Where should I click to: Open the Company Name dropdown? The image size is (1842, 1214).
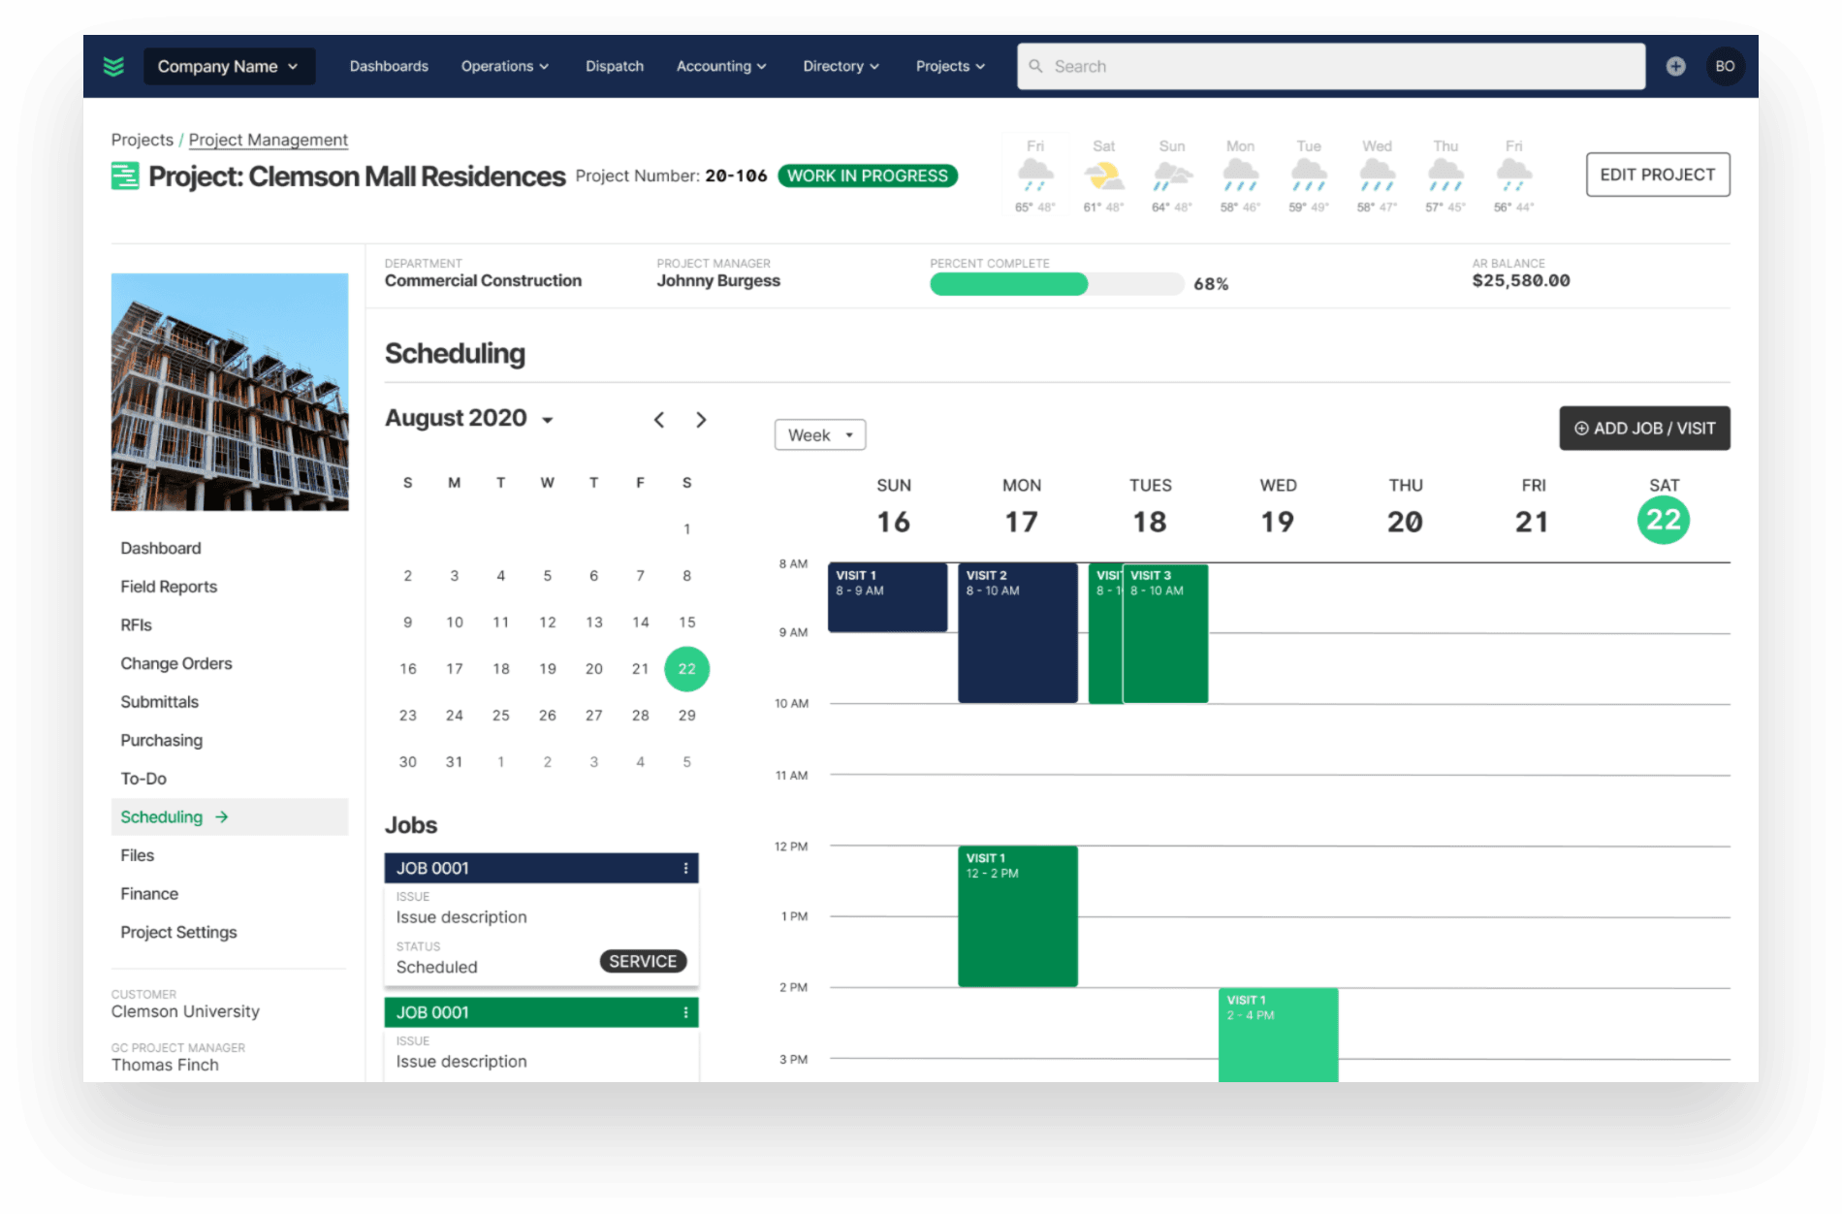229,66
